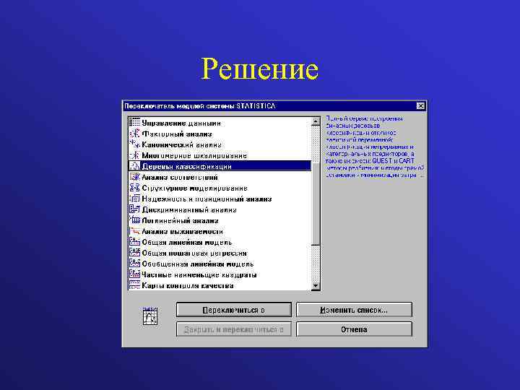Select Факторный анализ text in list
The width and height of the screenshot is (520, 390).
[177, 134]
